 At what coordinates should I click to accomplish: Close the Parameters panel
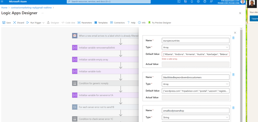(x=235, y=33)
